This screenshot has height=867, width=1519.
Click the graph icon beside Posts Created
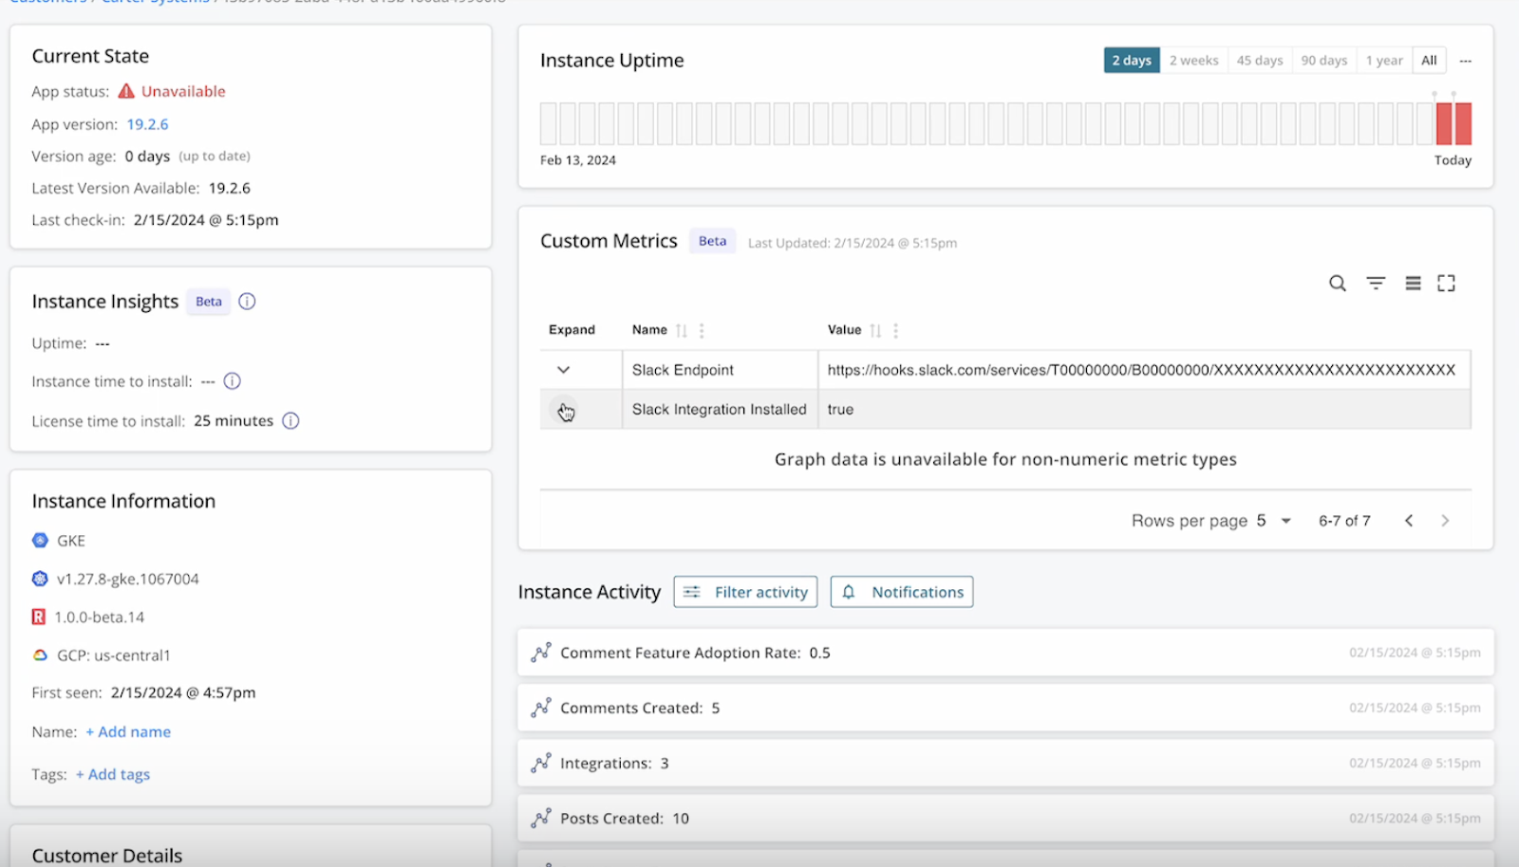point(540,818)
